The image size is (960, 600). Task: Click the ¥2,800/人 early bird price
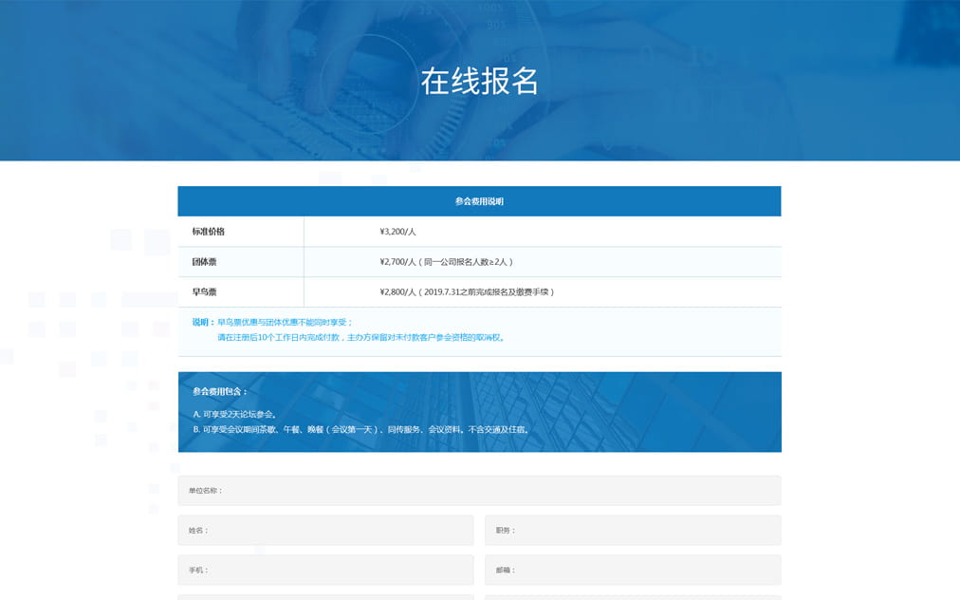coord(467,292)
